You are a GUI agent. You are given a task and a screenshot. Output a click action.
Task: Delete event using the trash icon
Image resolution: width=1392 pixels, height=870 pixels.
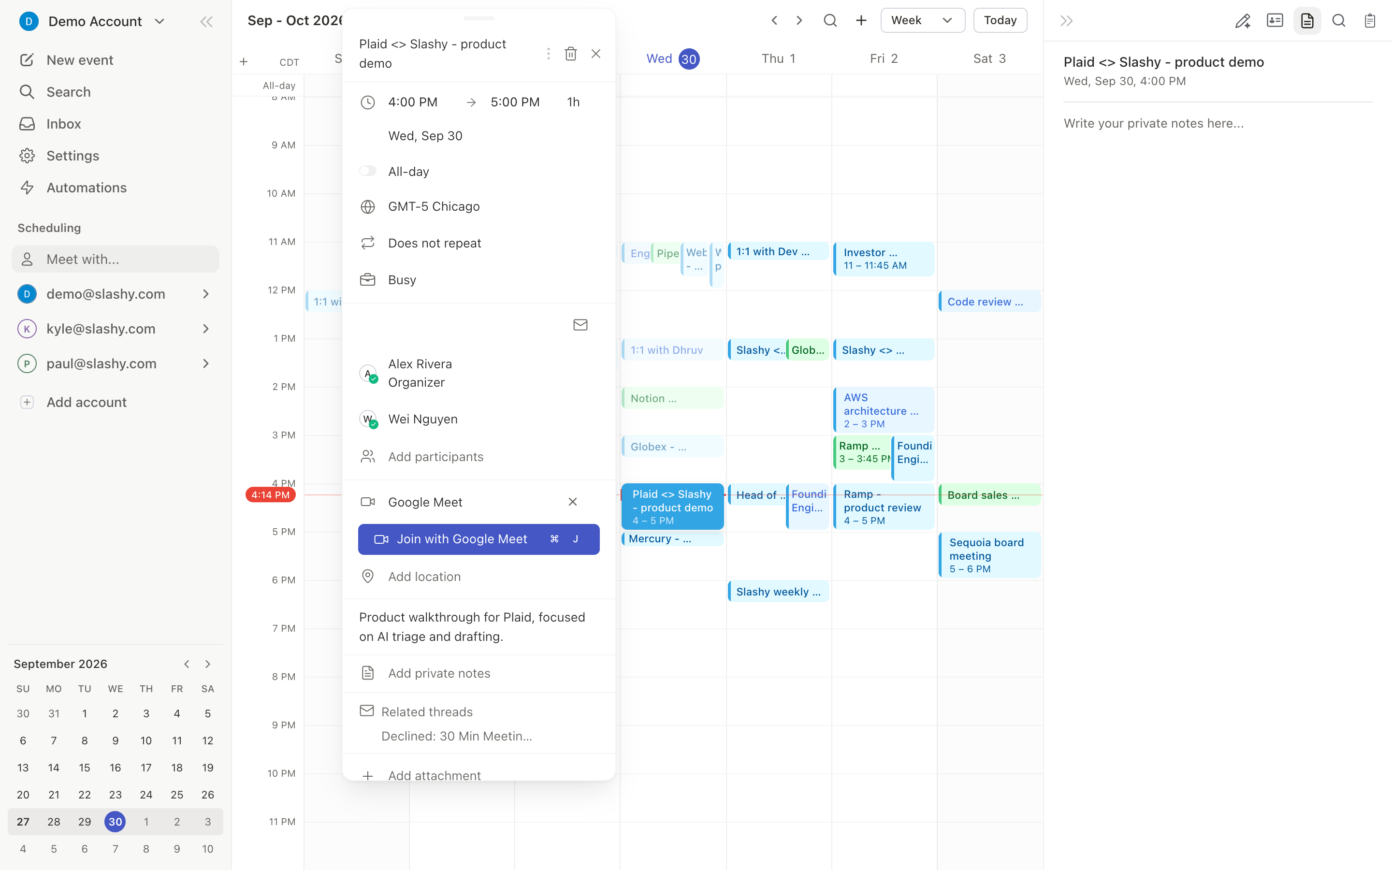pyautogui.click(x=571, y=54)
